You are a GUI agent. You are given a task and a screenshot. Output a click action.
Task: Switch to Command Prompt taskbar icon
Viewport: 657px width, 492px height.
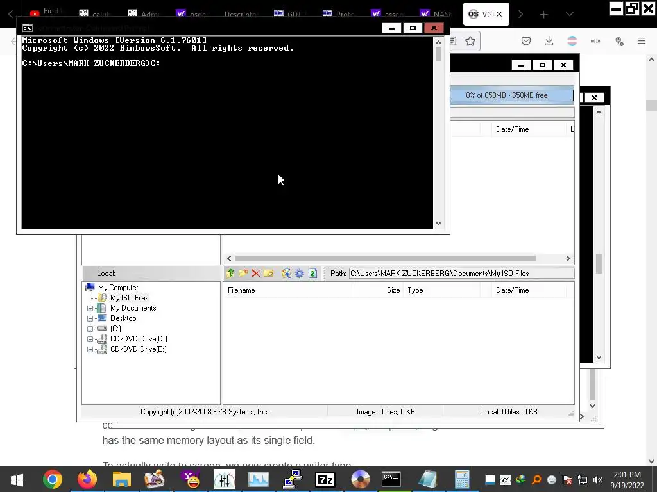391,479
